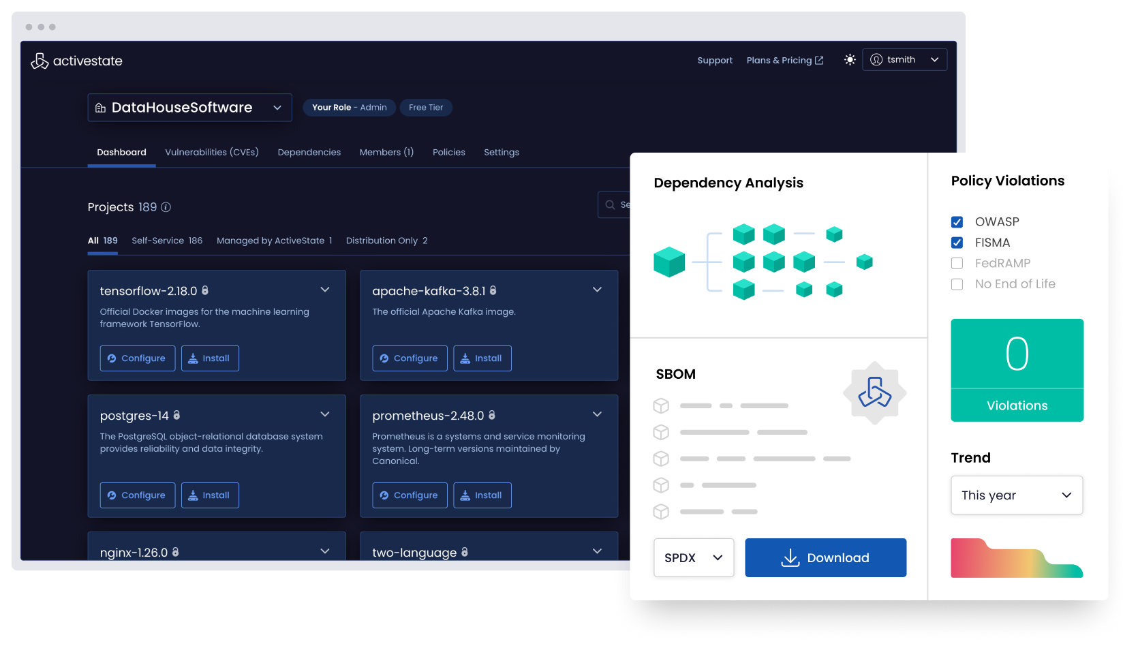
Task: Click the Projects count info icon
Action: point(166,207)
